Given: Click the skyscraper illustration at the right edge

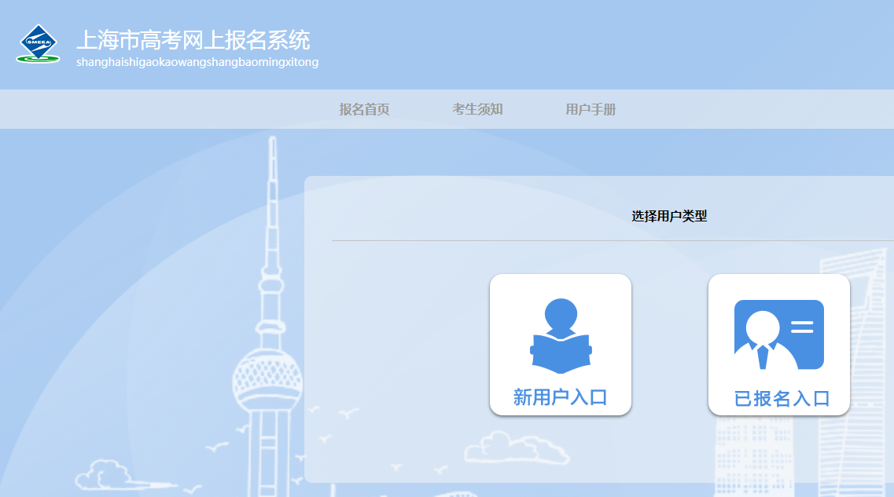Looking at the screenshot, I should point(857,353).
